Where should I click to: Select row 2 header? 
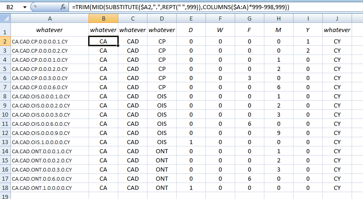click(x=5, y=42)
